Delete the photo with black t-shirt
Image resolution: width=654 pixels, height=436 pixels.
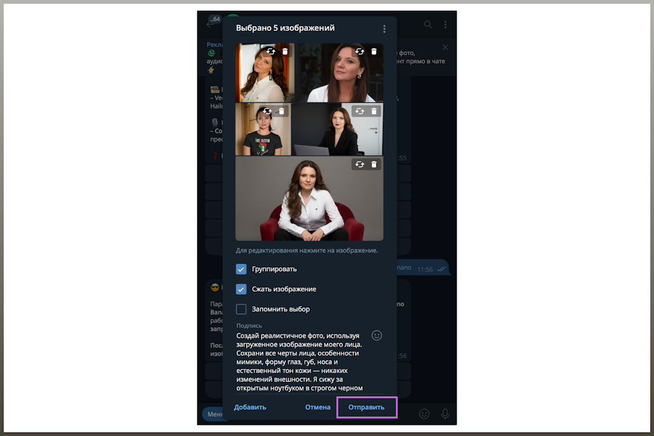tap(282, 111)
